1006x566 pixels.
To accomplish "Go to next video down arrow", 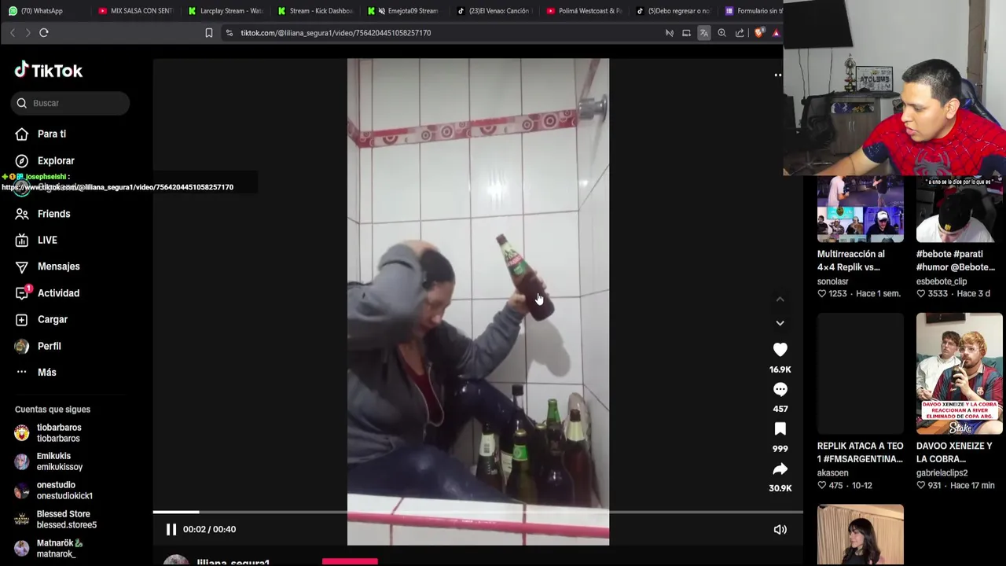I will [x=780, y=323].
